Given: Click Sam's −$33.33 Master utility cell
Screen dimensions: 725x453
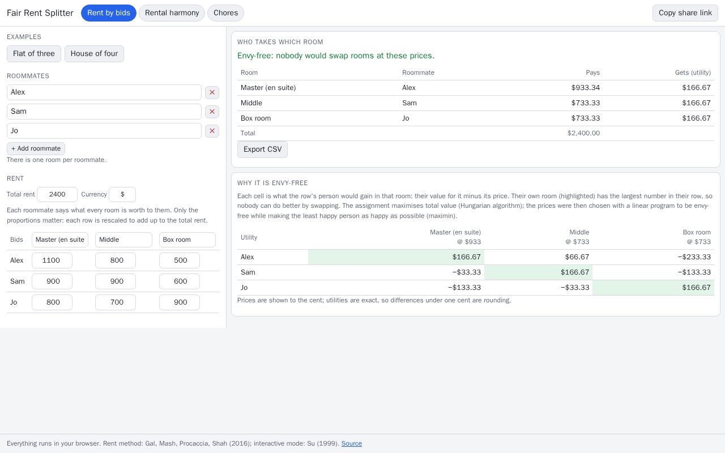Looking at the screenshot, I should click(396, 272).
